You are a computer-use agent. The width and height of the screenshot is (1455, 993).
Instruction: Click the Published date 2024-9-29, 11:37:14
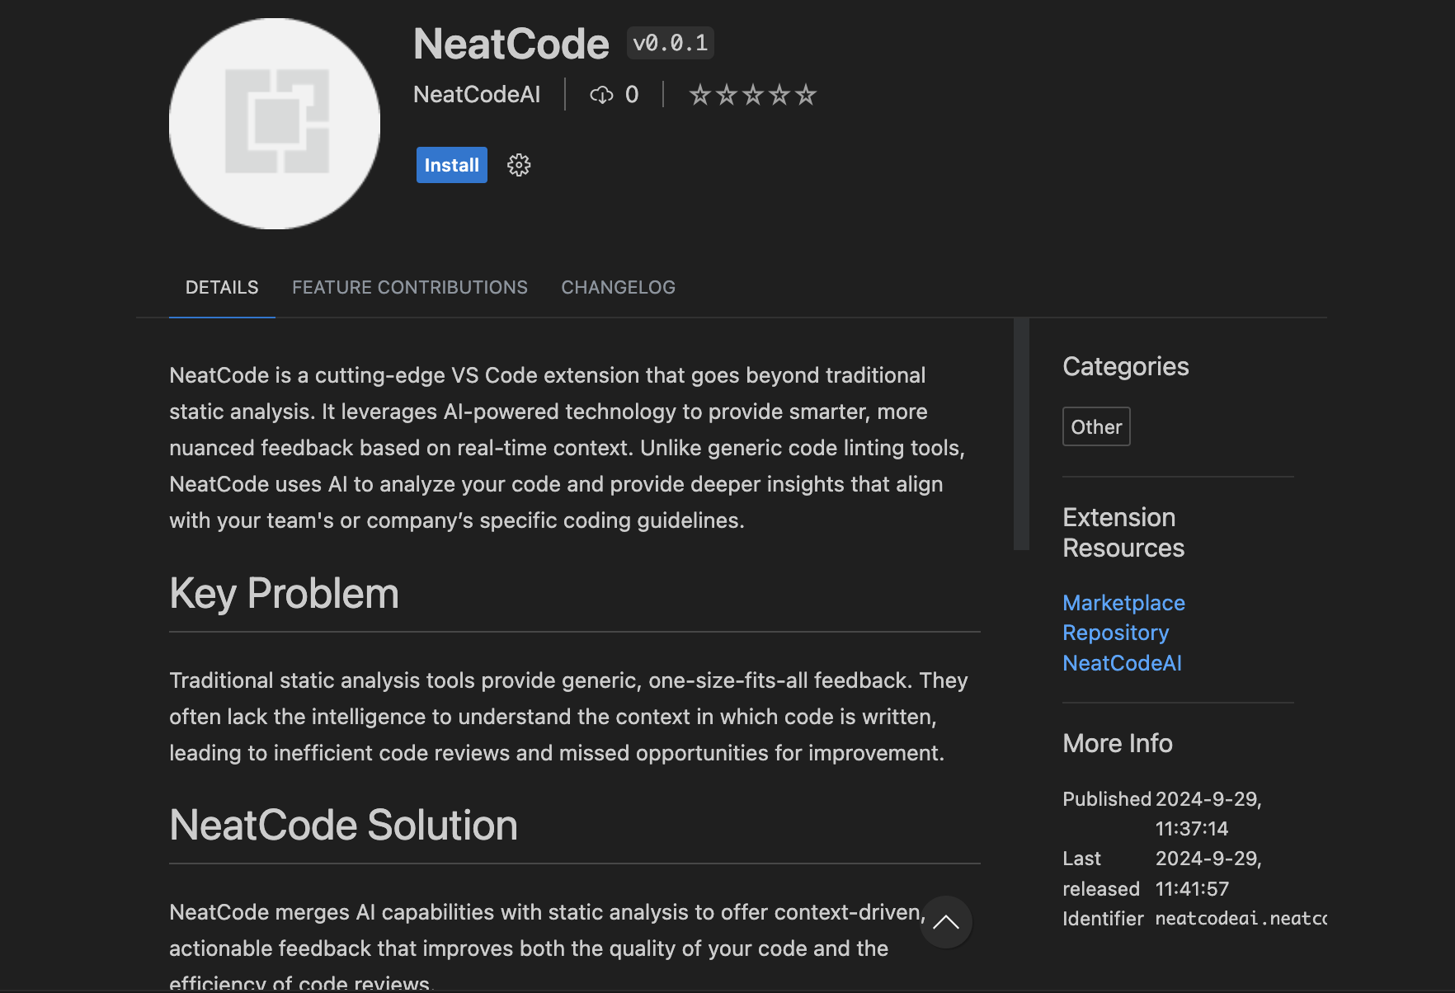coord(1208,813)
